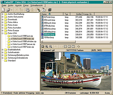The width and height of the screenshot is (113, 95).
Task: Click the TurboZIP title bar application icon
Action: tap(3, 2)
